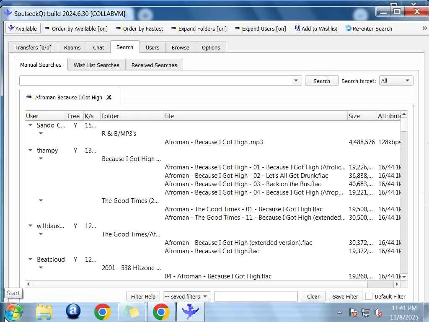Switch to the Rooms tab

click(x=72, y=47)
